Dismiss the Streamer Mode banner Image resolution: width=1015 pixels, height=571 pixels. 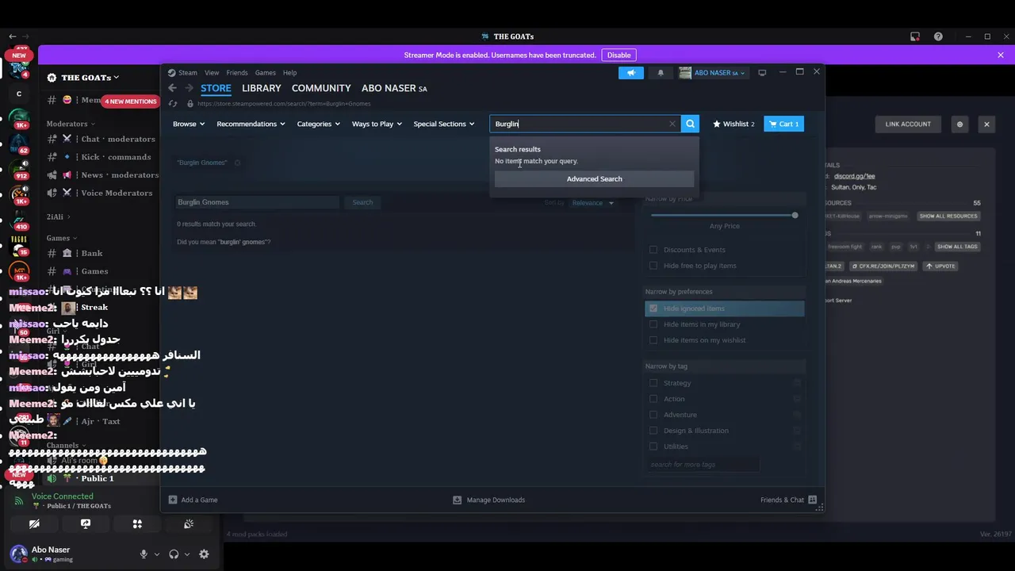tap(1001, 55)
